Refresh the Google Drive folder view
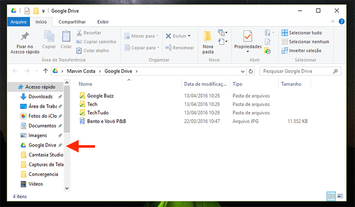 (251, 72)
